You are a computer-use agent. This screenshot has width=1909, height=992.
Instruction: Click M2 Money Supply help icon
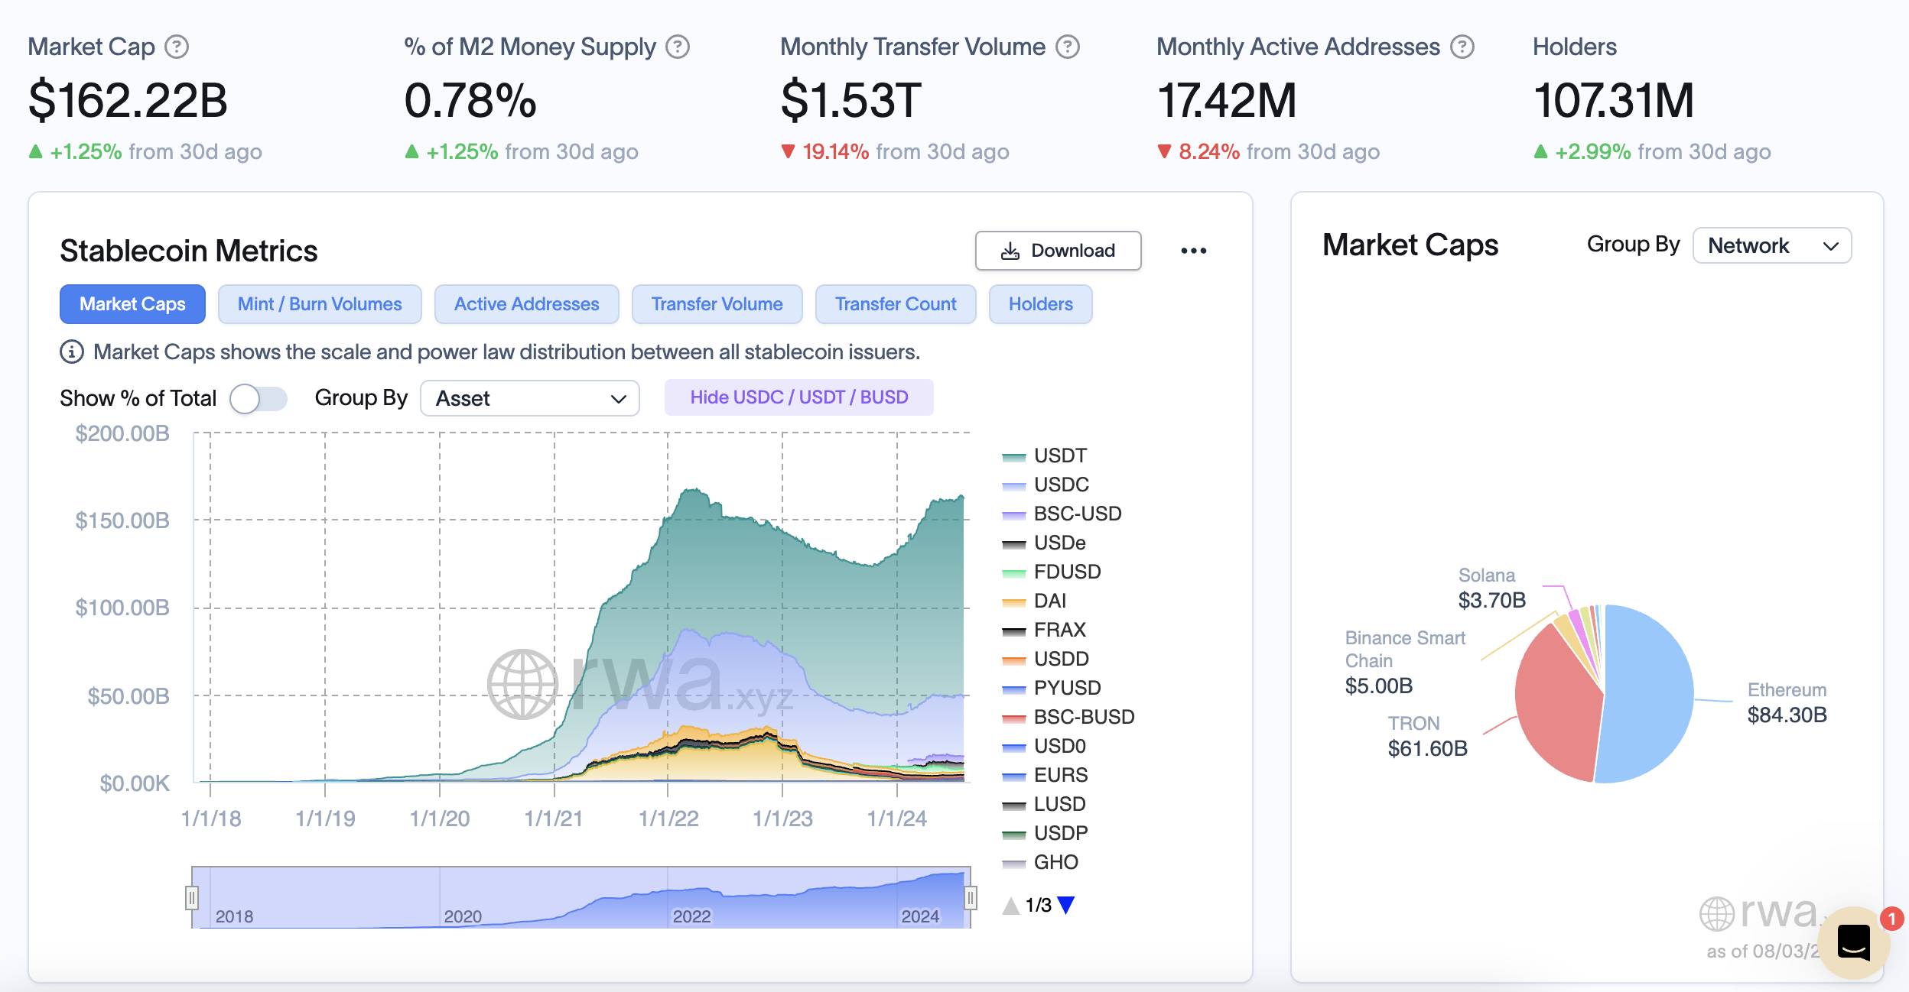click(x=677, y=47)
